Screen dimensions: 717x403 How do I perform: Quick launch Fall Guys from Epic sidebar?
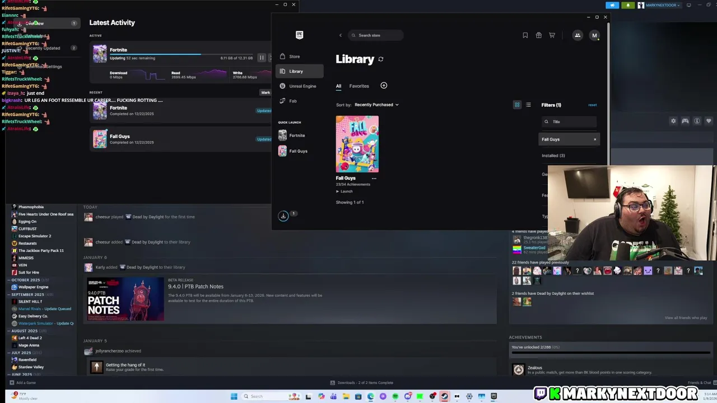tap(299, 151)
